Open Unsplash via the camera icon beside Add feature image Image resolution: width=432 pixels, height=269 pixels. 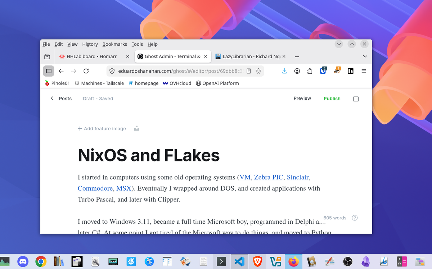click(136, 128)
